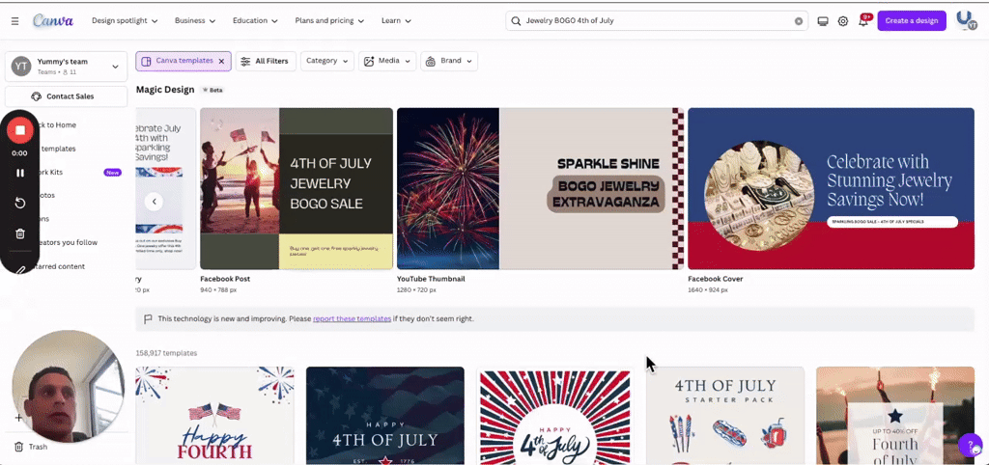Go Back to Home in sidebar
Screen dimensions: 989x465
pyautogui.click(x=58, y=124)
